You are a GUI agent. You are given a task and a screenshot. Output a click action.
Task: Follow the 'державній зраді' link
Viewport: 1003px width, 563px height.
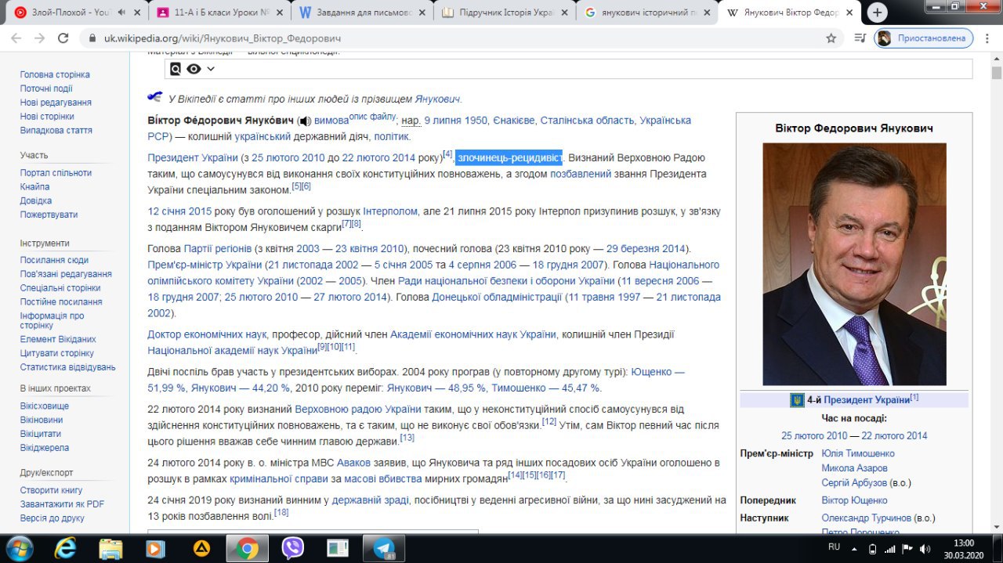(x=369, y=500)
